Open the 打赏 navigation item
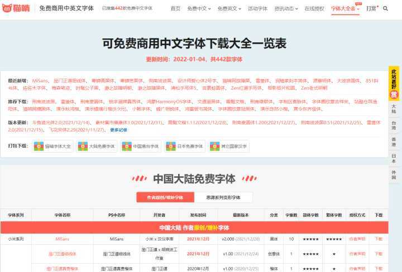 click(372, 8)
